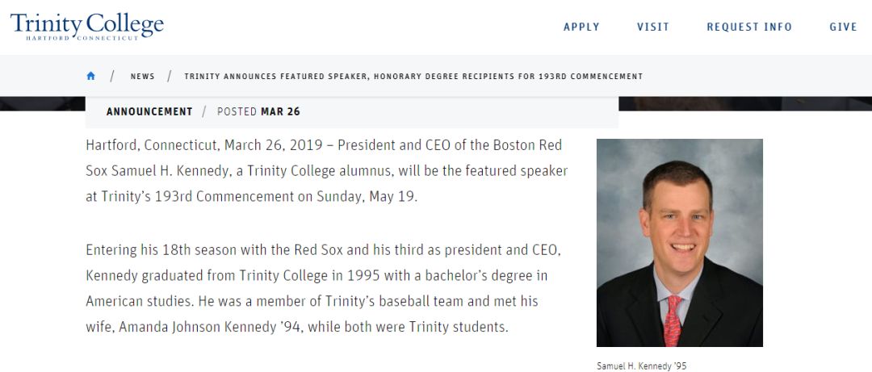Click the Hartford Connecticut tagline under logo
872x372 pixels.
pyautogui.click(x=82, y=38)
